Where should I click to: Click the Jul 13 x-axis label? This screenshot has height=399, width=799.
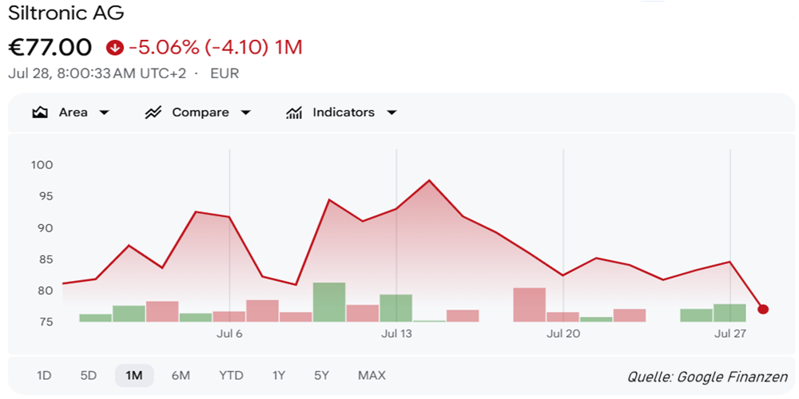(x=396, y=334)
